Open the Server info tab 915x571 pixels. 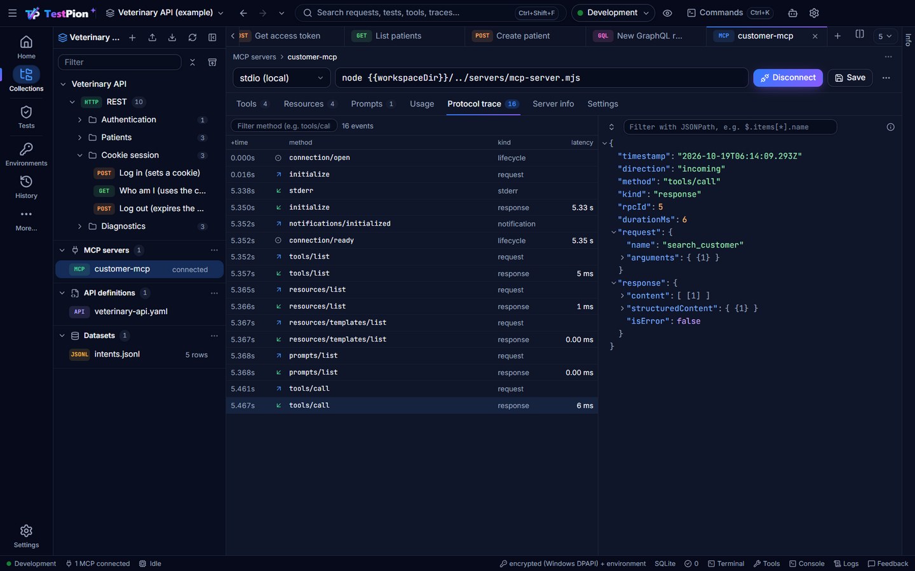tap(553, 104)
